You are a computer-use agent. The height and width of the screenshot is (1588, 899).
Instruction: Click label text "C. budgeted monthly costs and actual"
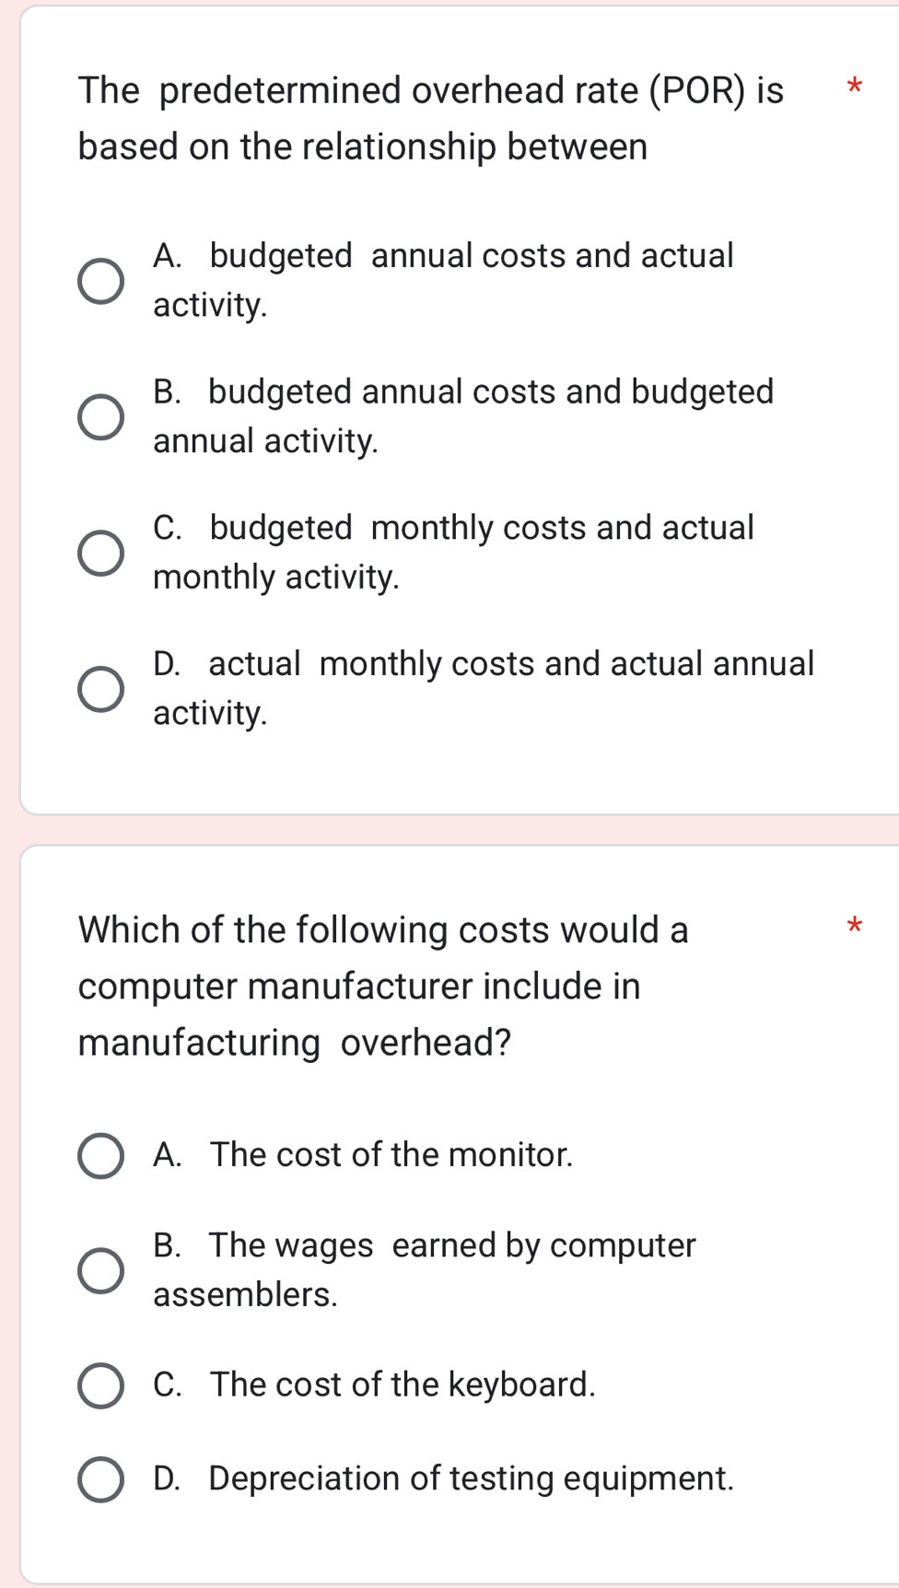(x=453, y=529)
